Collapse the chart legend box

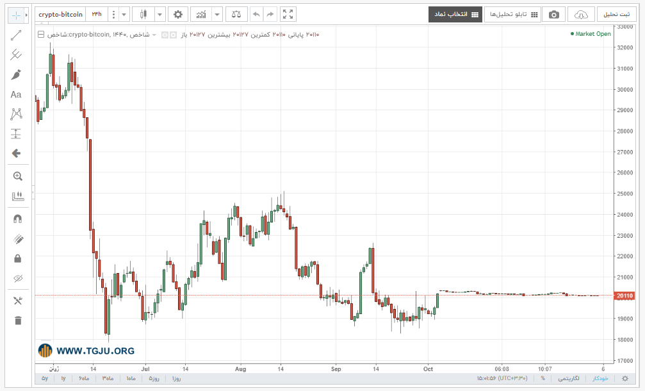point(41,35)
